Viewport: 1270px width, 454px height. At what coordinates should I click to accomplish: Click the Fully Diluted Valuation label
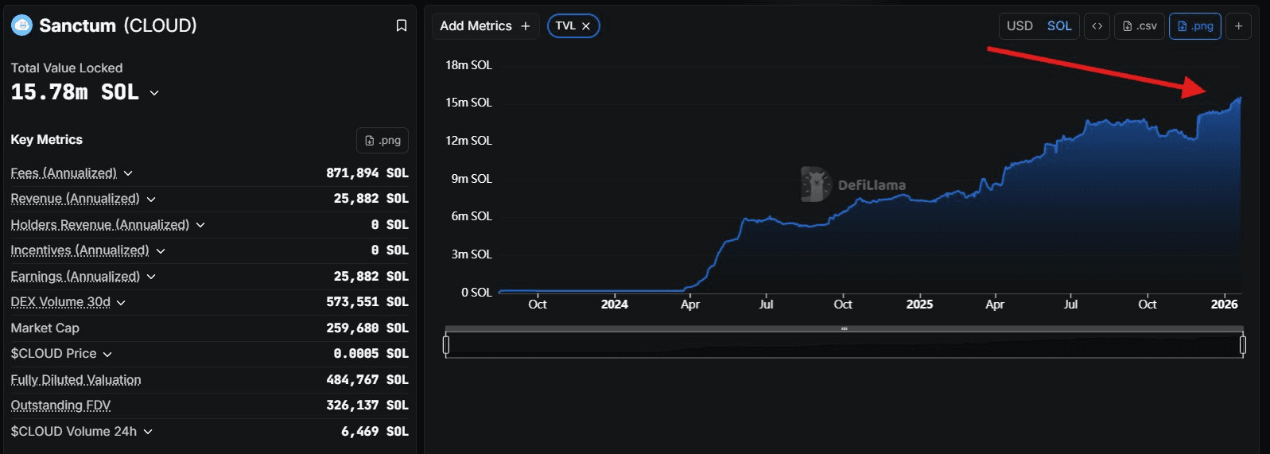click(x=76, y=380)
